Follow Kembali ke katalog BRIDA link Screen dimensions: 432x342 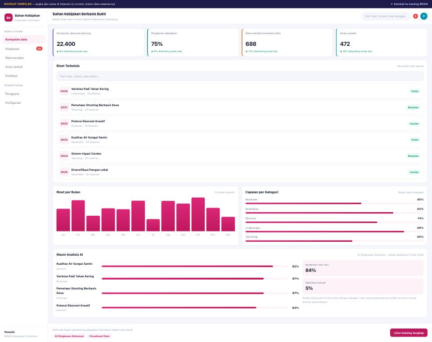point(409,4)
